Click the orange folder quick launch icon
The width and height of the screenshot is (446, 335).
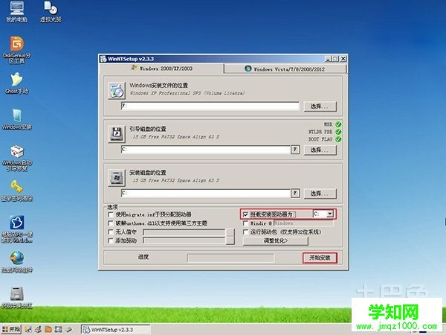pyautogui.click(x=48, y=330)
